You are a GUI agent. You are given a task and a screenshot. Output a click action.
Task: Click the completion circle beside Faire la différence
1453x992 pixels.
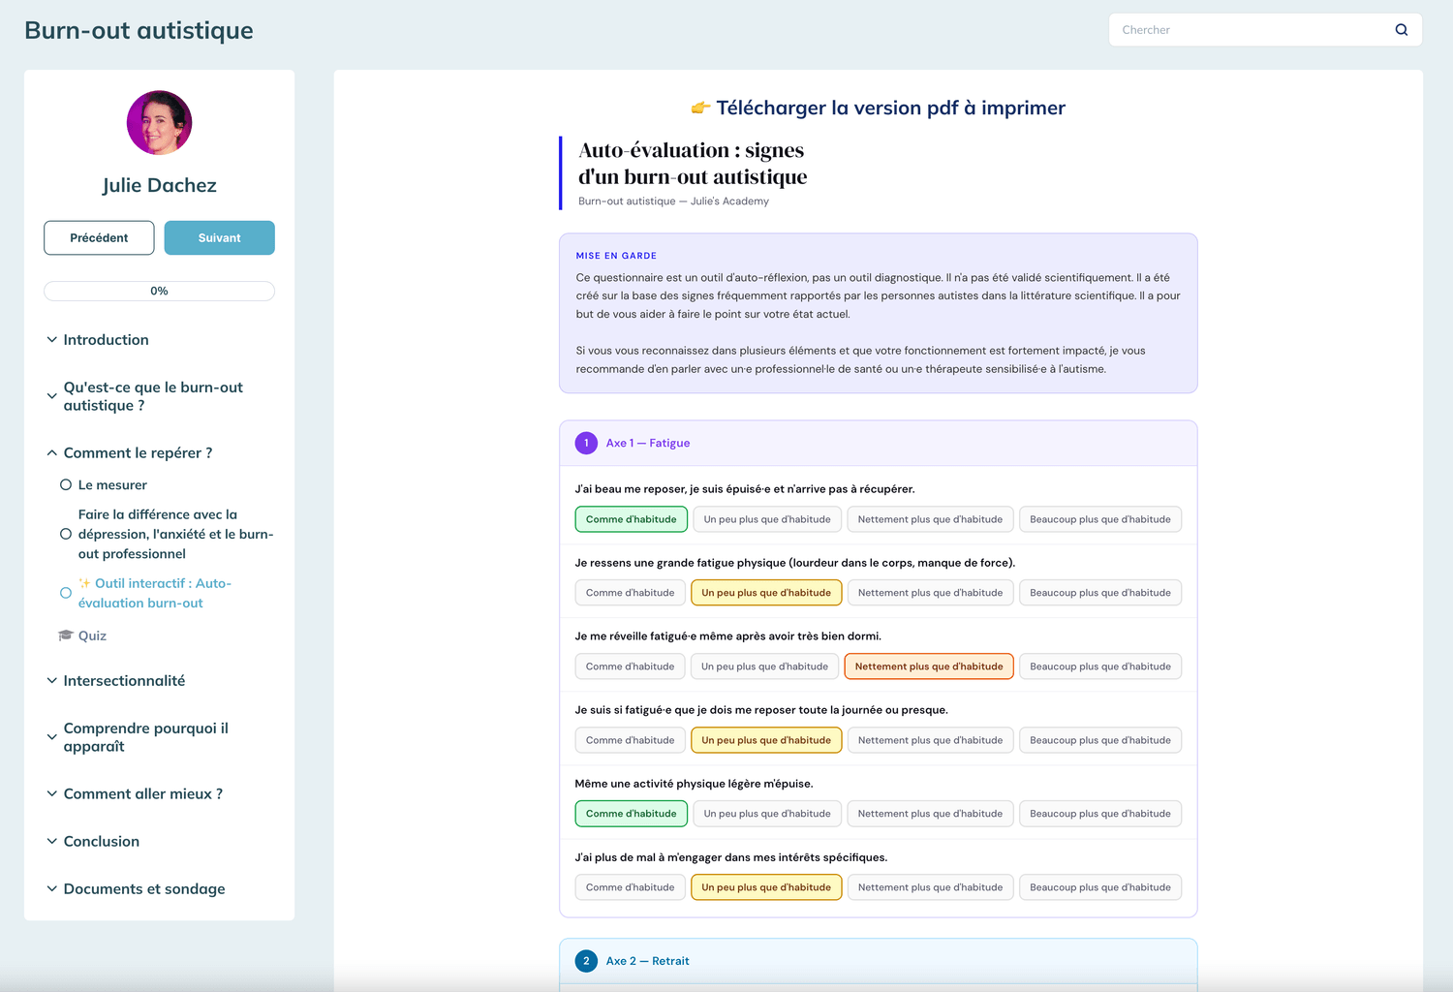[66, 534]
